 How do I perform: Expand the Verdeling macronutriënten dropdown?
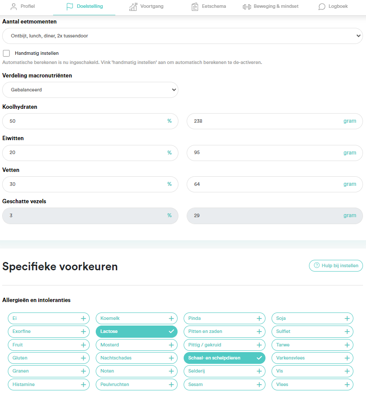pyautogui.click(x=90, y=90)
